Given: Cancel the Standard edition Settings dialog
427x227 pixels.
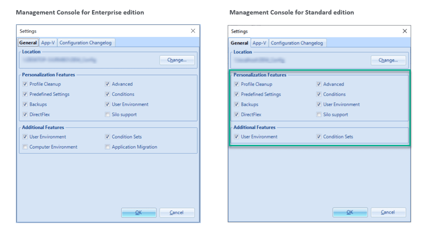Looking at the screenshot, I should coord(388,213).
